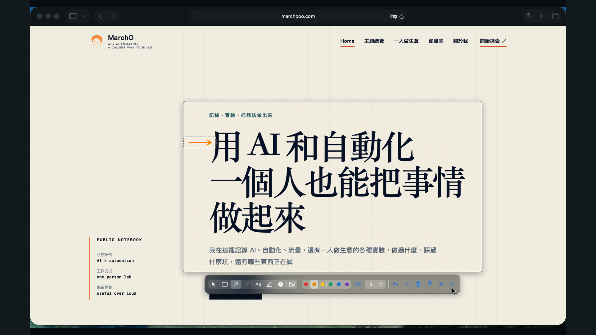Choose the orange color swatch
This screenshot has width=596, height=335.
point(314,284)
